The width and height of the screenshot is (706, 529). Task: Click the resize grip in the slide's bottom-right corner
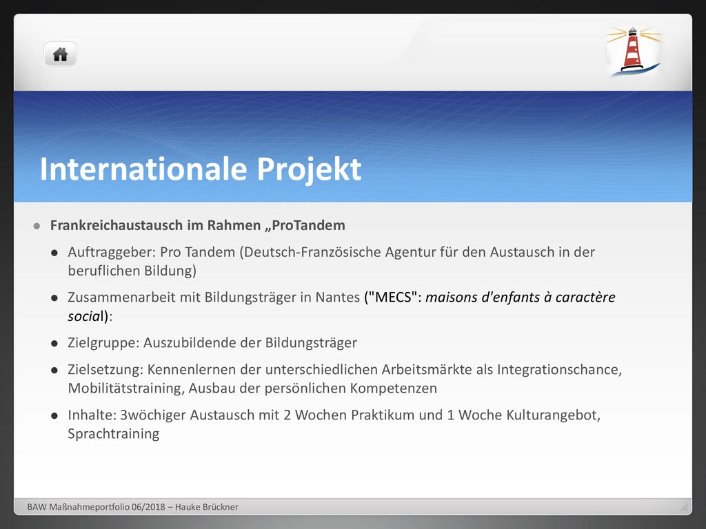pyautogui.click(x=684, y=508)
